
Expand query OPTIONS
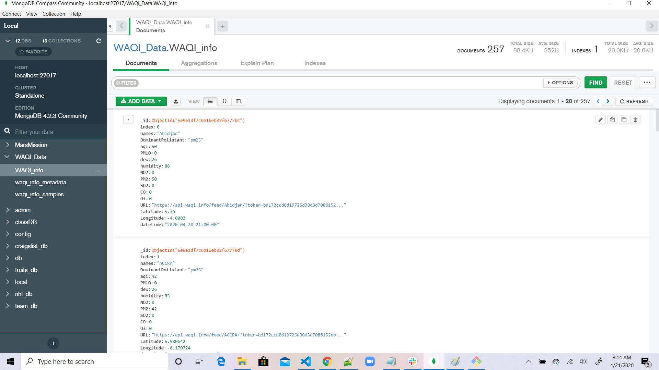tap(560, 83)
